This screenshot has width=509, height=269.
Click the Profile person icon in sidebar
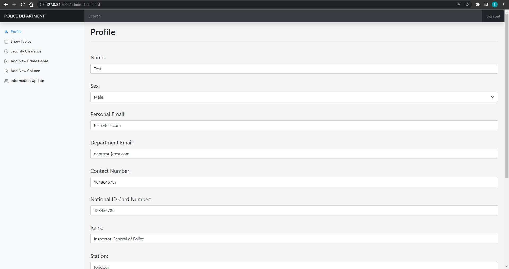[x=6, y=32]
